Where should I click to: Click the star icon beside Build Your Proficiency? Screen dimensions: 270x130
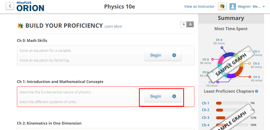tap(20, 26)
